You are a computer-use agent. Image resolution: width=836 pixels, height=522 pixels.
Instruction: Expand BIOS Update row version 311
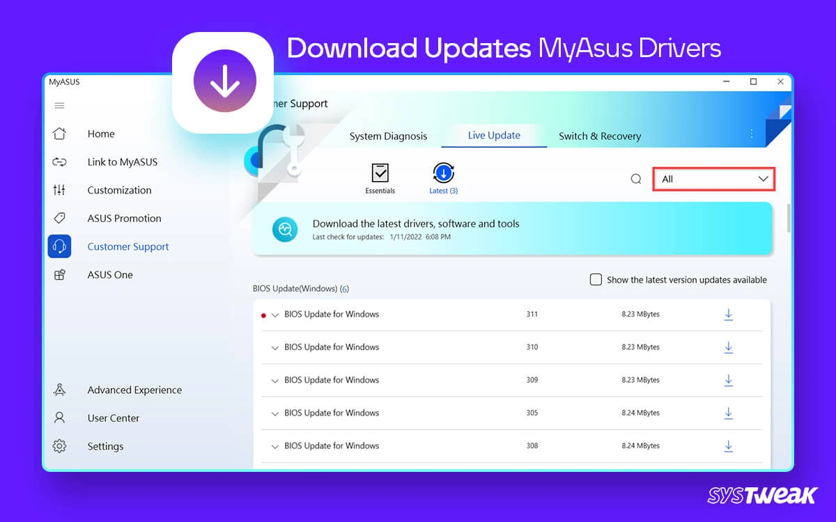(275, 315)
